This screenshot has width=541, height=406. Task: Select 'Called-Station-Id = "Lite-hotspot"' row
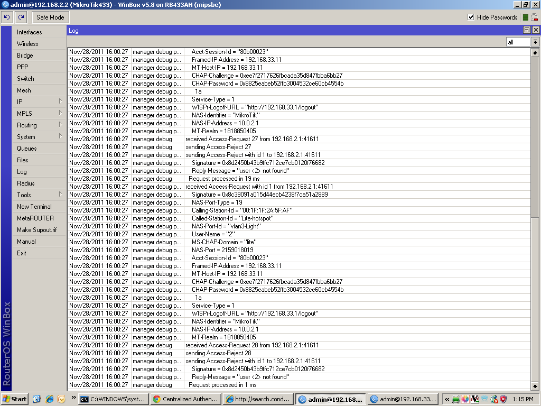pos(299,218)
